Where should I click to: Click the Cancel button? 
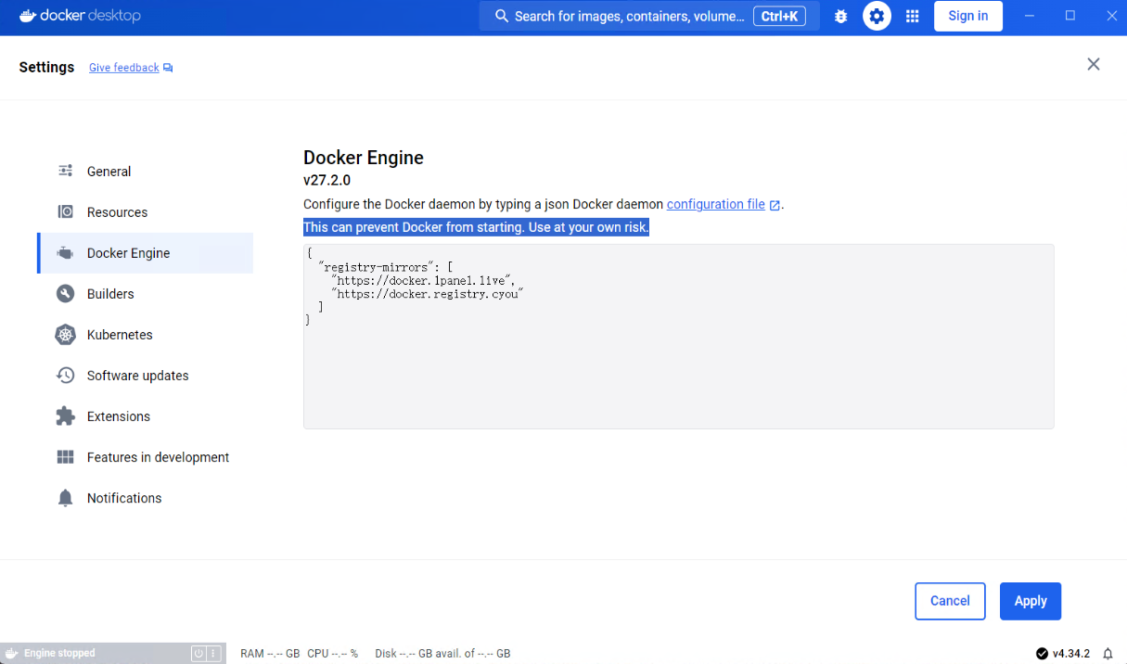pyautogui.click(x=950, y=601)
